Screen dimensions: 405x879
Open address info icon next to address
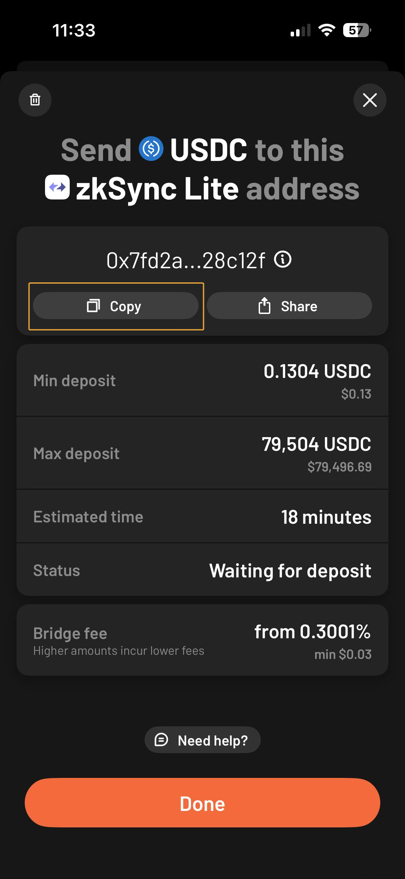283,260
